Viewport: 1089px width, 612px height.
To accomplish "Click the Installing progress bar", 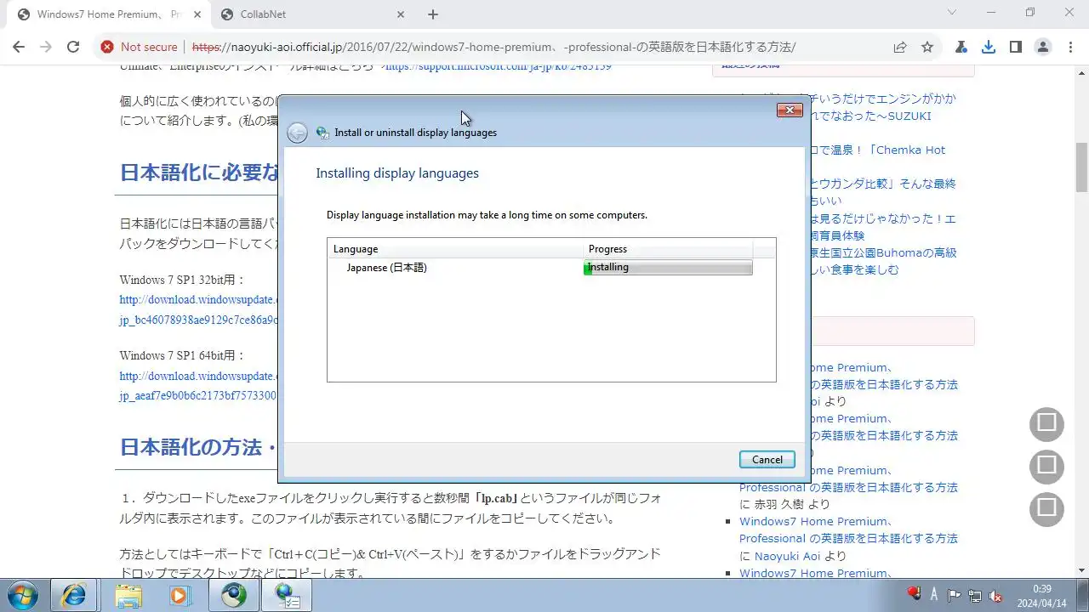I will (x=668, y=268).
